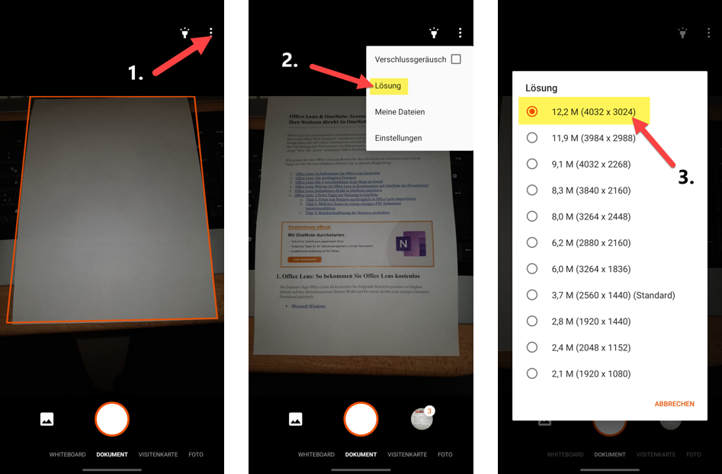722x474 pixels.
Task: Select FOTO mode in second screen
Action: 444,454
